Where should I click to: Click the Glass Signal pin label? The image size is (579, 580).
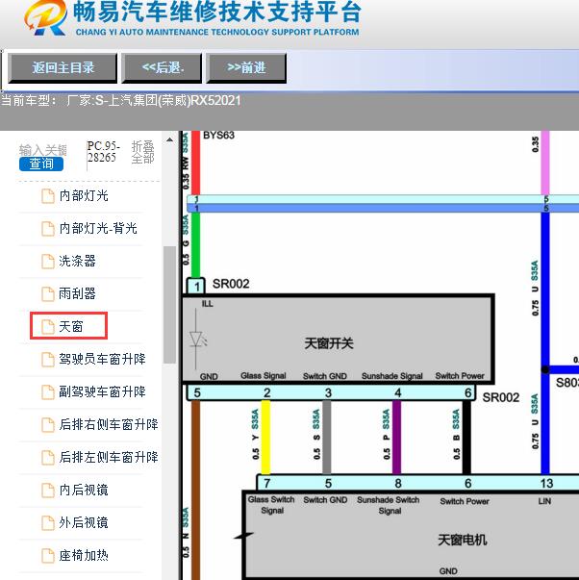264,376
